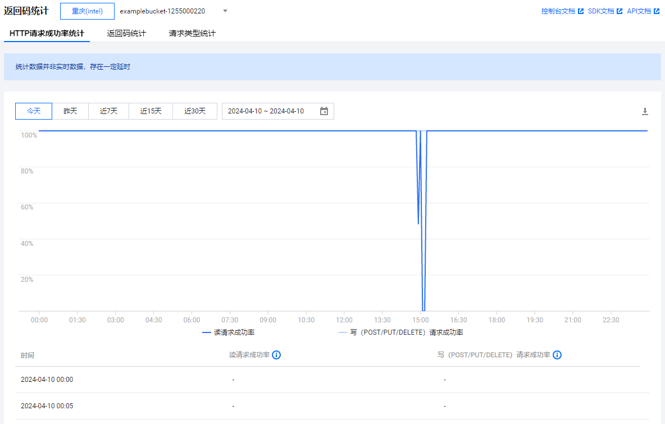Select the 今天 time range

(x=34, y=111)
